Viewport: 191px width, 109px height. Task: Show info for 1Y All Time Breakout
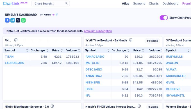click(131, 40)
